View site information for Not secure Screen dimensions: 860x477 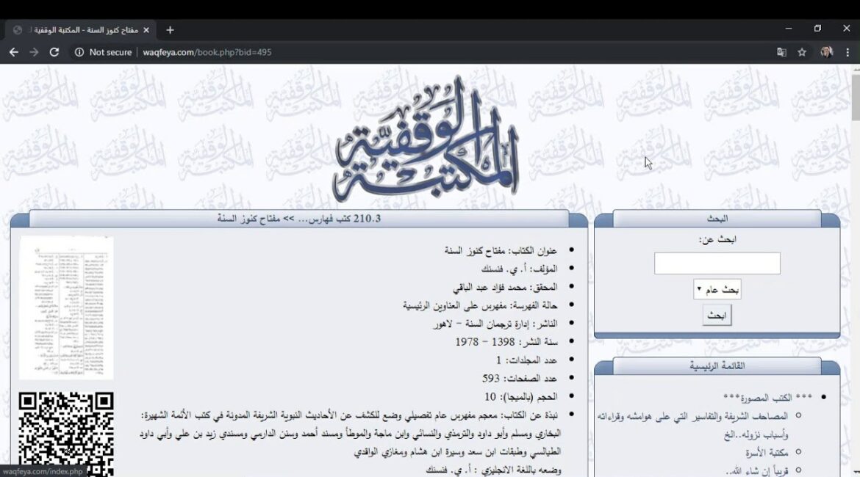103,52
